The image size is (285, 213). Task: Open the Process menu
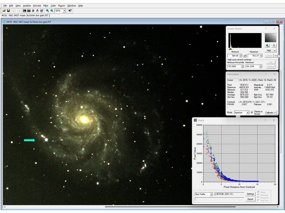pos(37,6)
